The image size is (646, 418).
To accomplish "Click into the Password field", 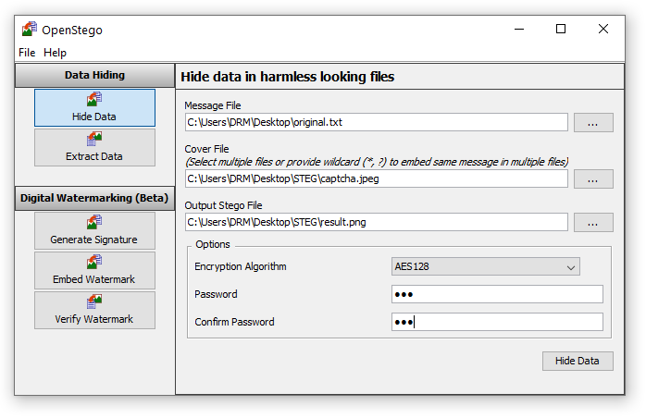I will [x=497, y=294].
